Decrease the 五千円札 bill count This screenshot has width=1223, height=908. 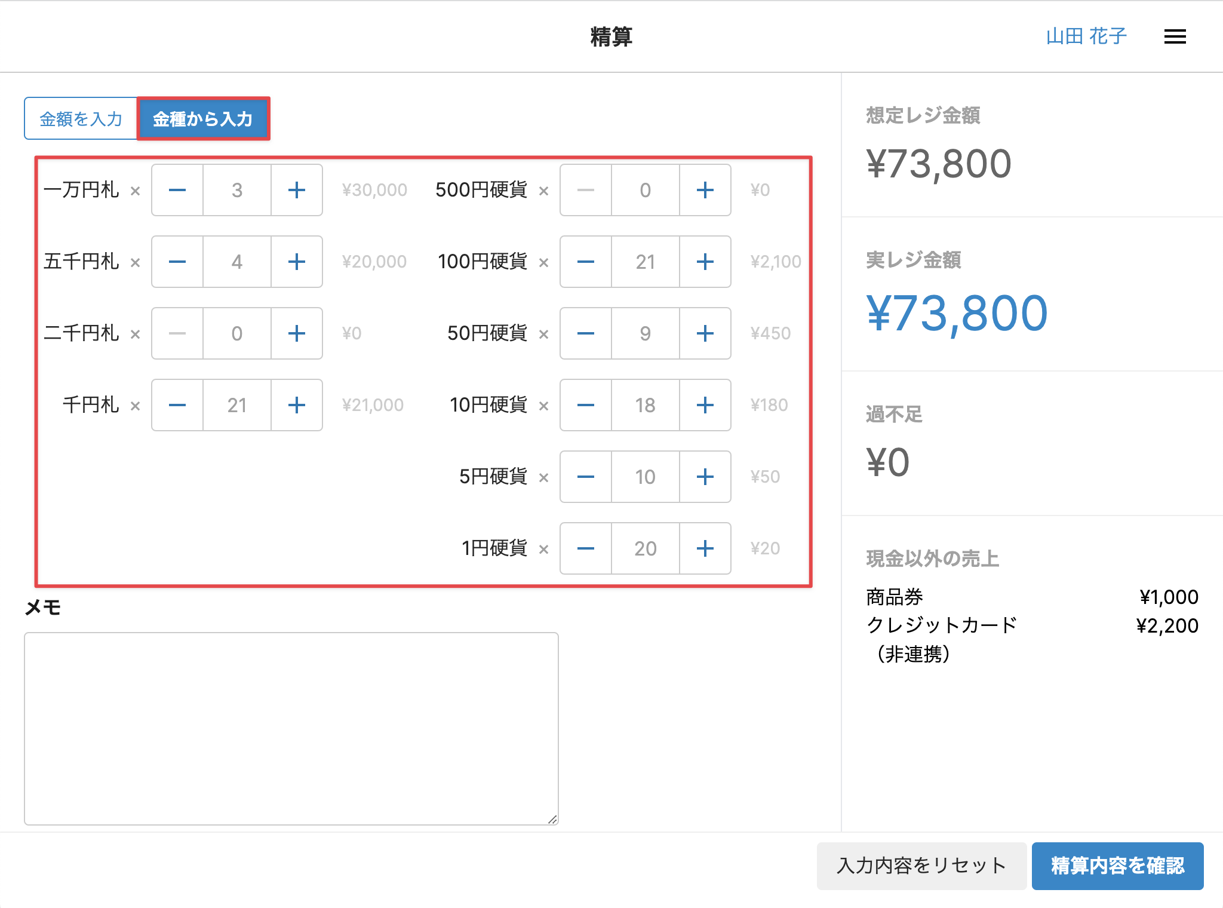click(177, 262)
